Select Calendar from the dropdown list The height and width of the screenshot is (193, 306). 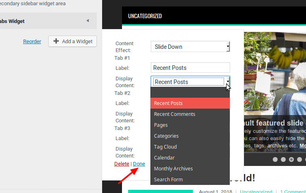click(190, 157)
